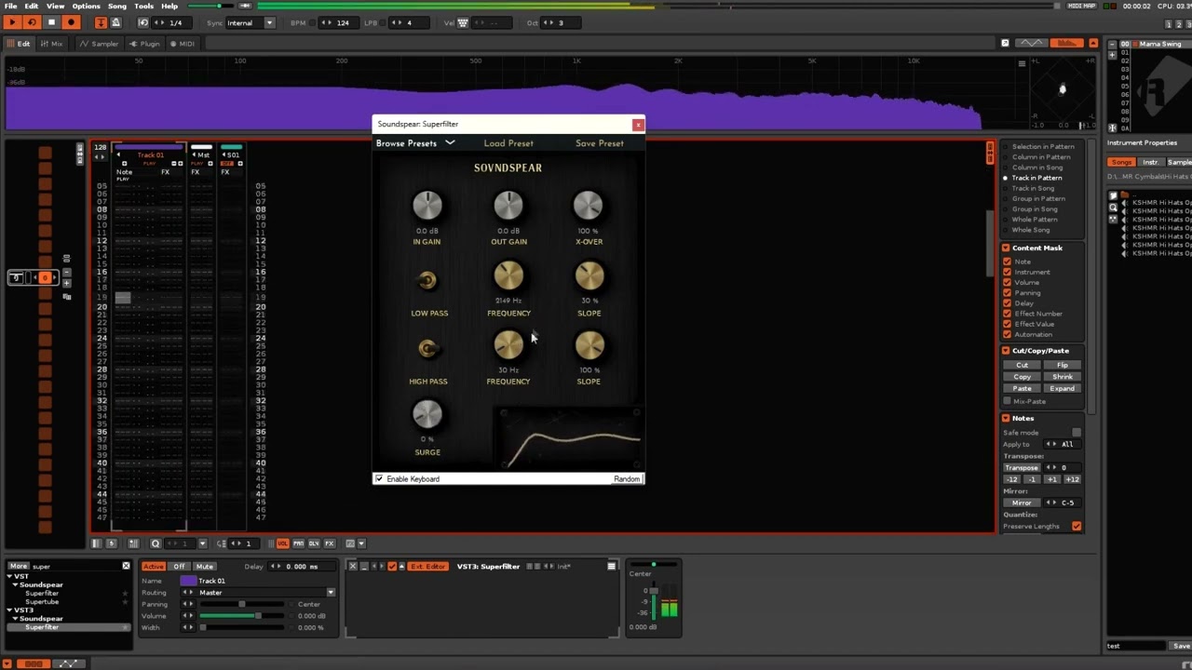Click the Expand button
1192x670 pixels.
pos(1062,388)
